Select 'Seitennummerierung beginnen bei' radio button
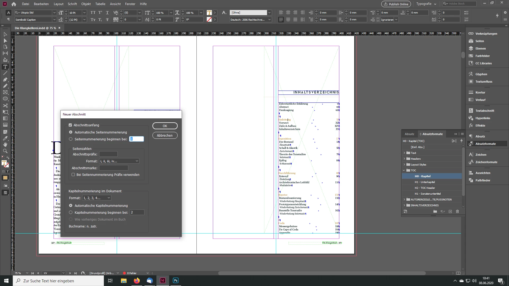Viewport: 509px width, 286px height. 71,139
